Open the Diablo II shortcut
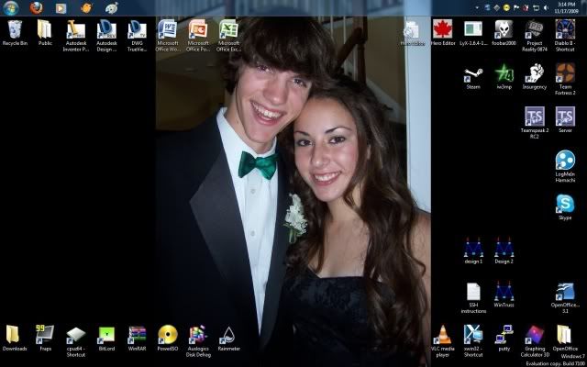587x367 pixels. [x=565, y=29]
